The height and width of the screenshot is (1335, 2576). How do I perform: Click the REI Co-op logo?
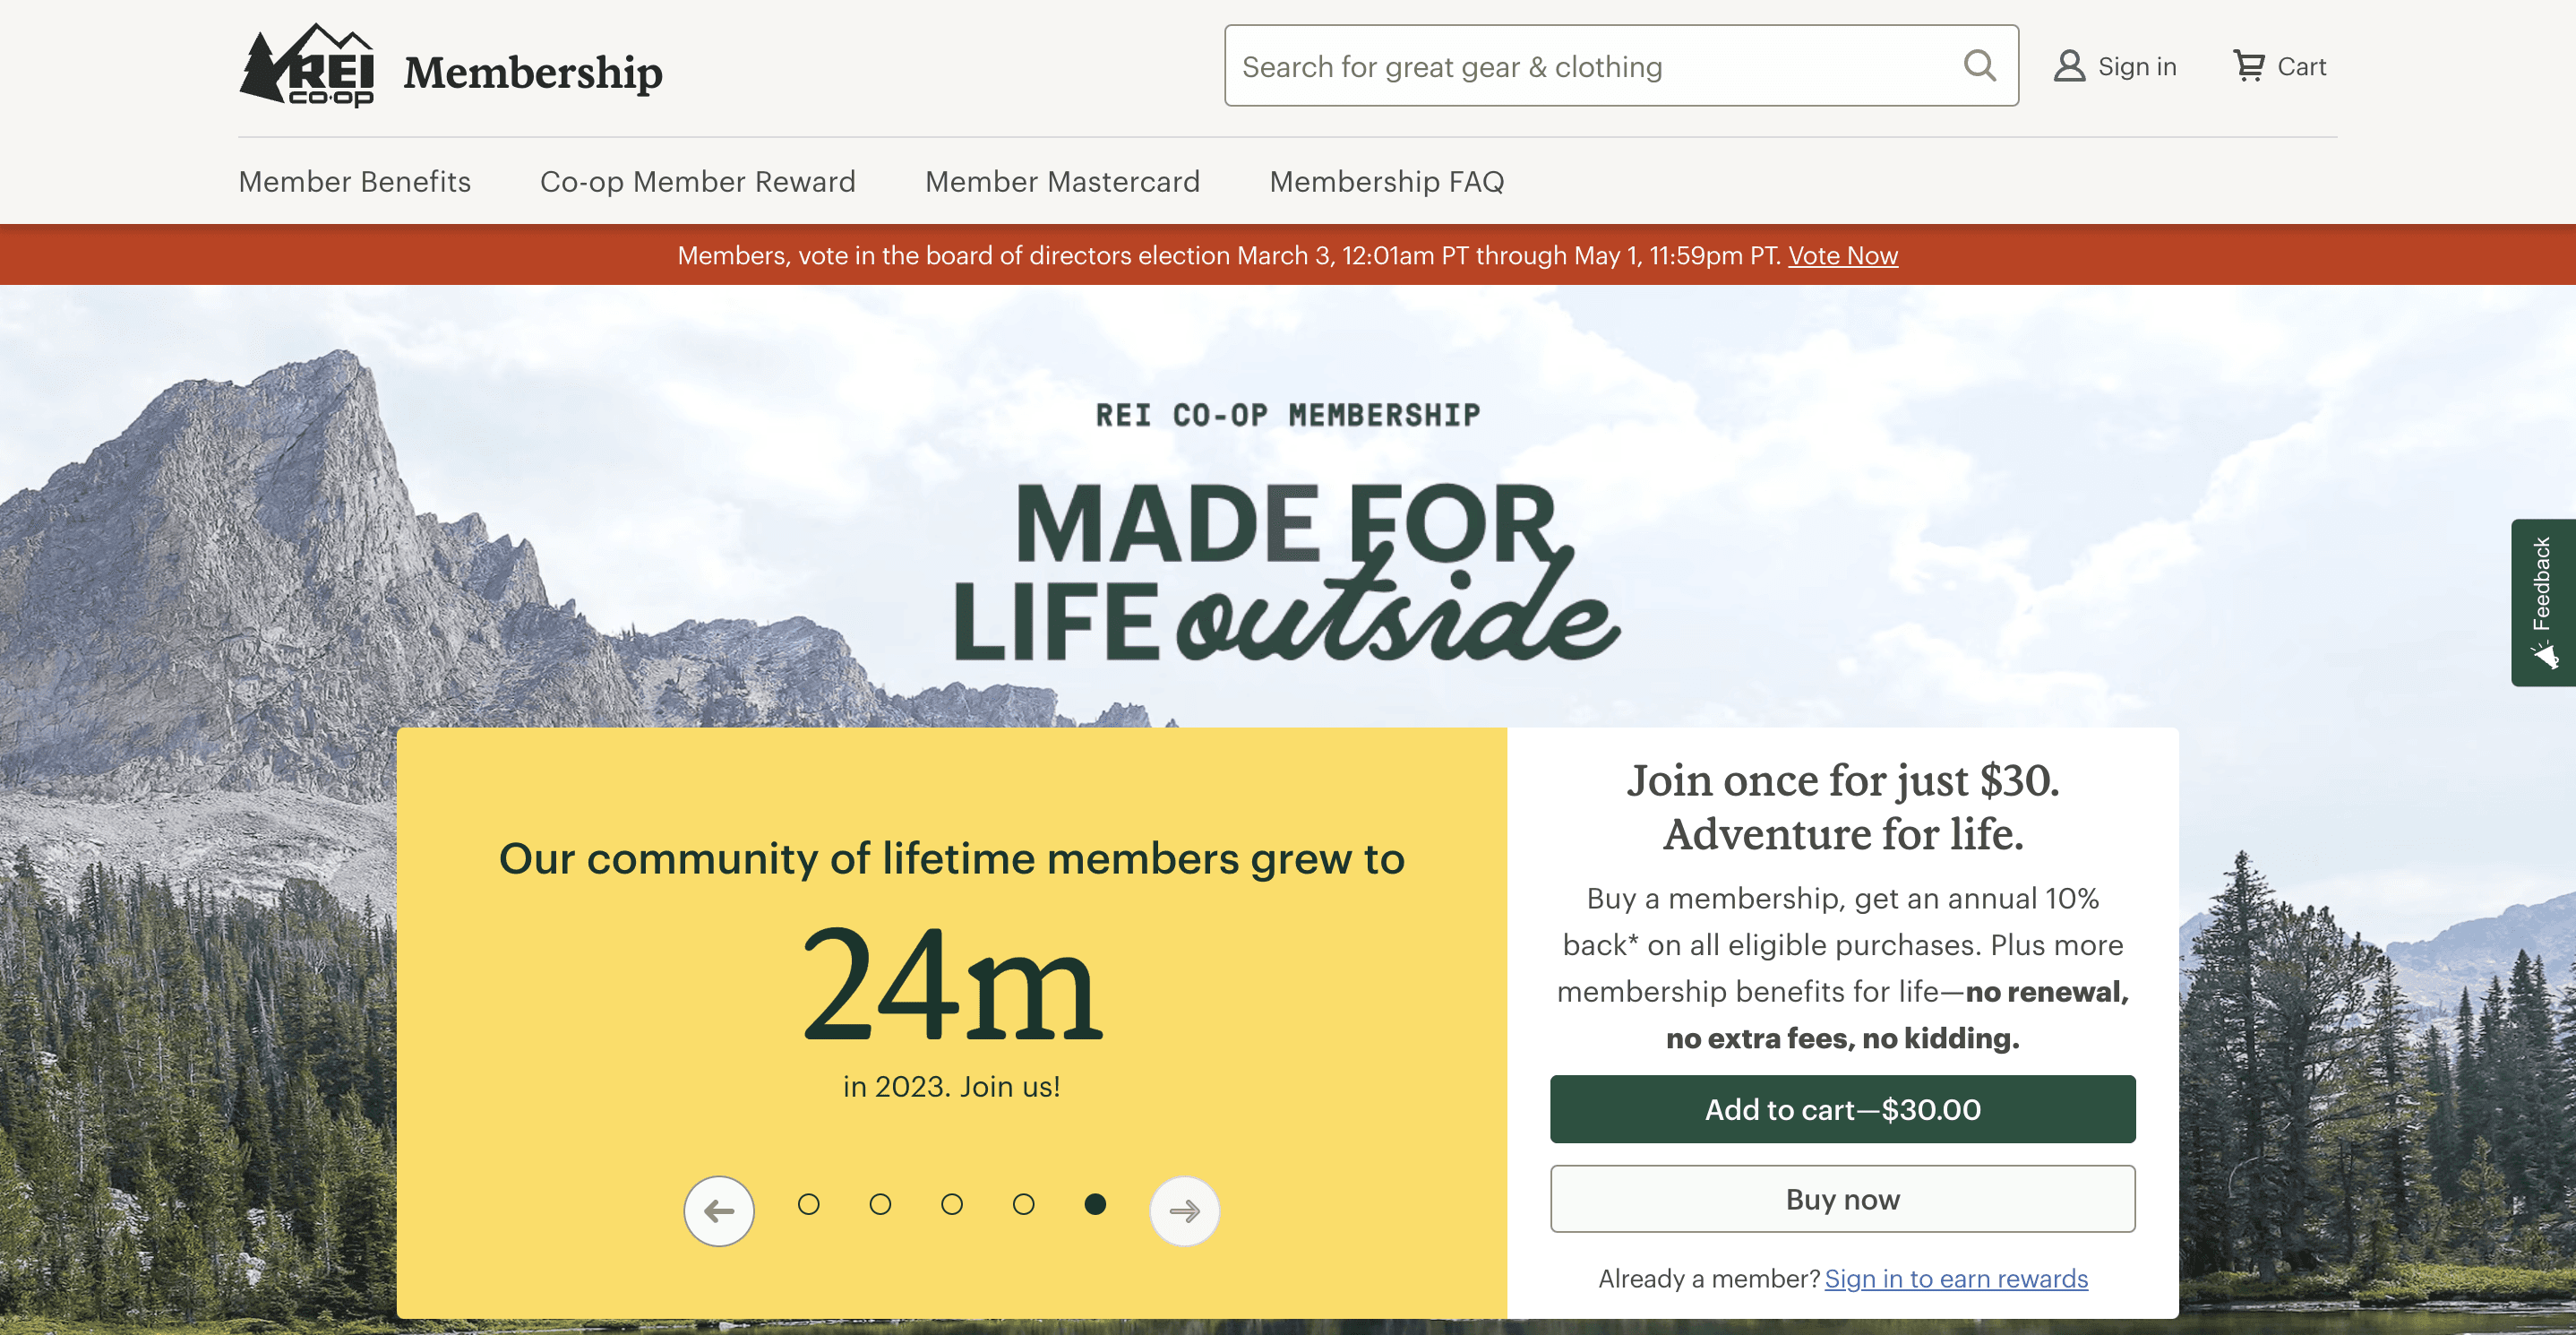click(x=306, y=65)
